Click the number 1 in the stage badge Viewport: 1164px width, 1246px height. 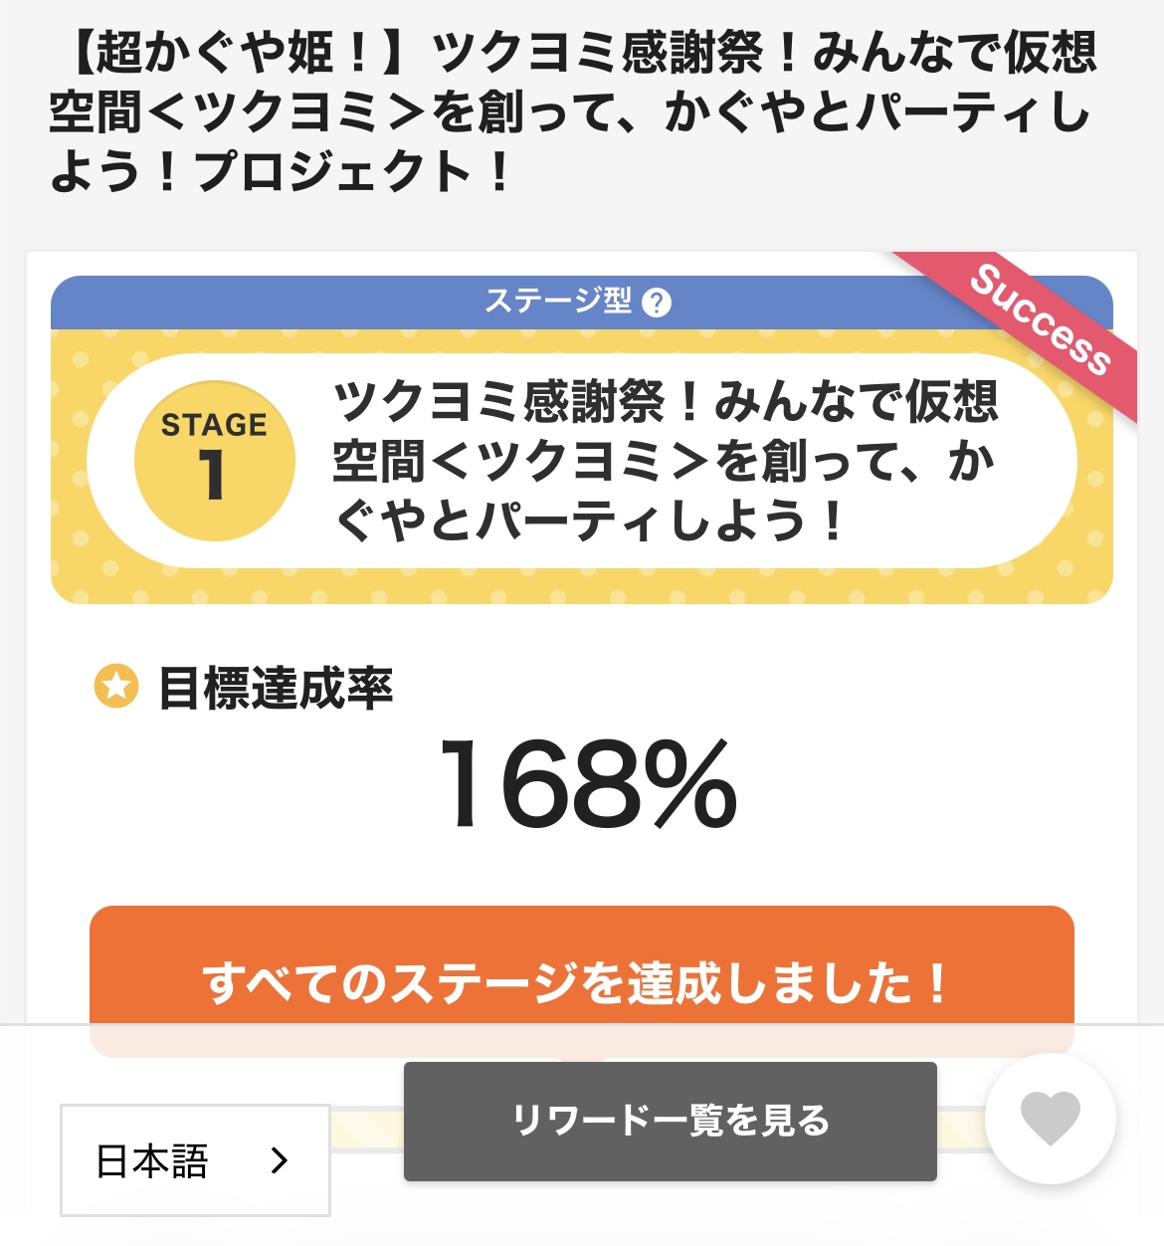coord(211,475)
